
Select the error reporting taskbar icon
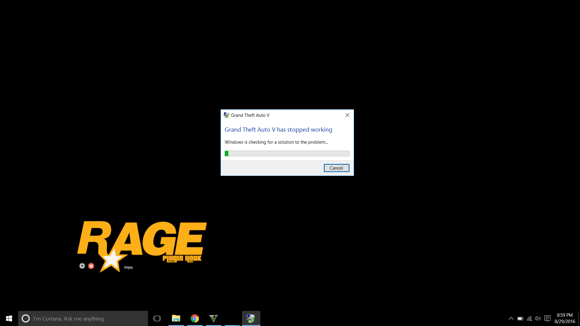(251, 318)
